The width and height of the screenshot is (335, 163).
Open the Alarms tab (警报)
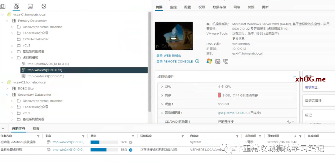click(36, 129)
